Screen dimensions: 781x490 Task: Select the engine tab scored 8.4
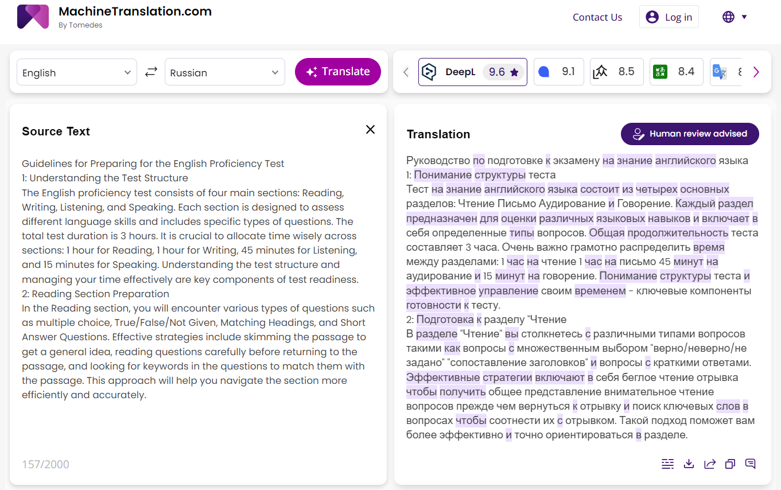click(677, 72)
